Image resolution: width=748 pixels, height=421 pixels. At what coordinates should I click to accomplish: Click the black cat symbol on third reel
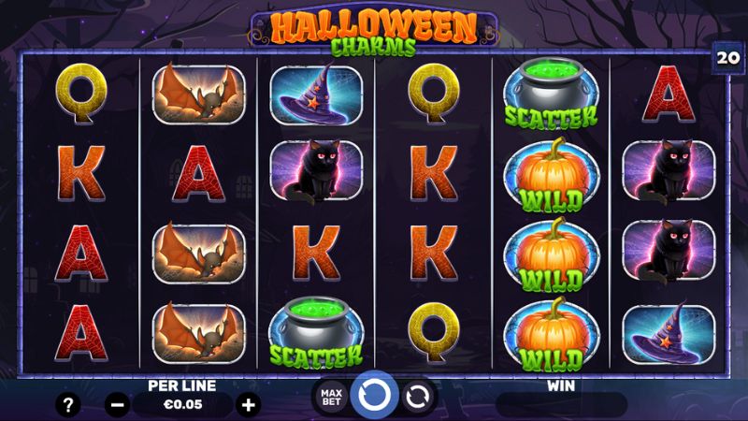click(316, 172)
